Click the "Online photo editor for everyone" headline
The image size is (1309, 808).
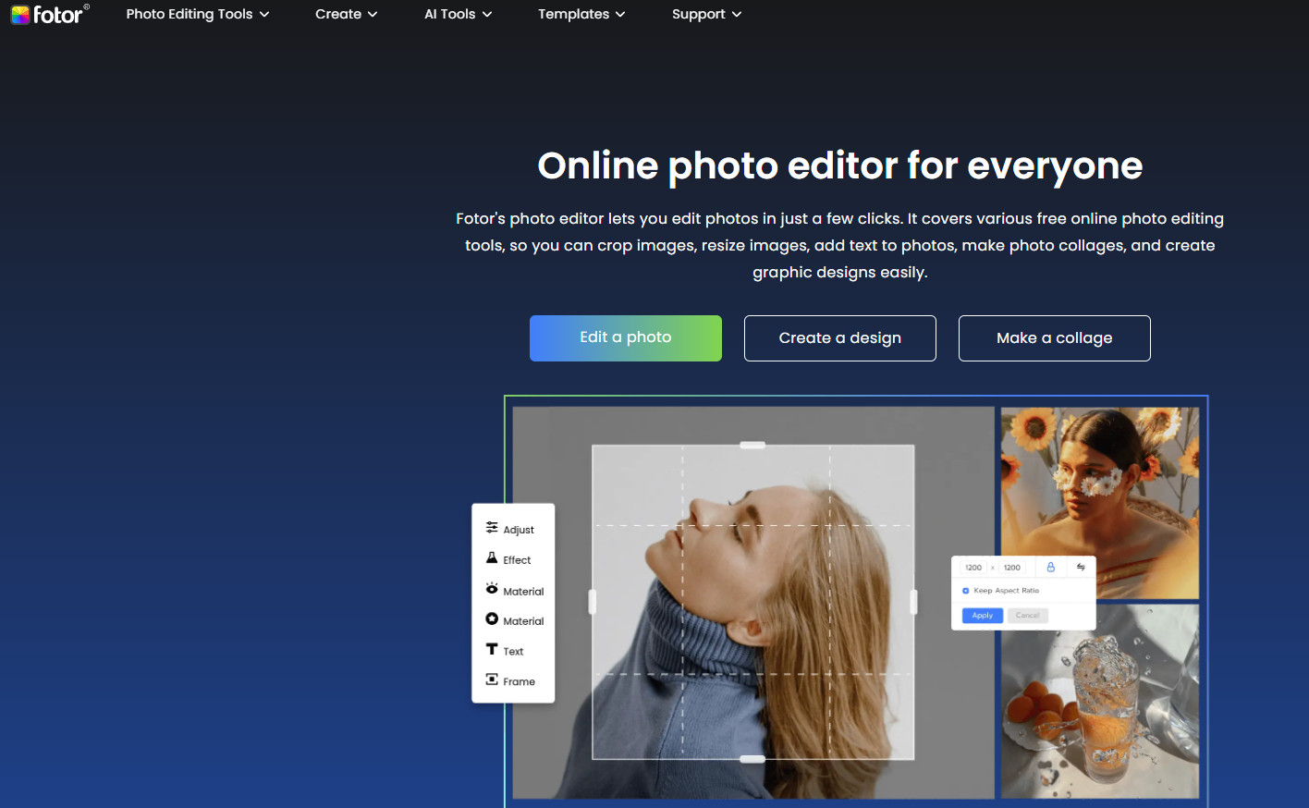pyautogui.click(x=840, y=166)
